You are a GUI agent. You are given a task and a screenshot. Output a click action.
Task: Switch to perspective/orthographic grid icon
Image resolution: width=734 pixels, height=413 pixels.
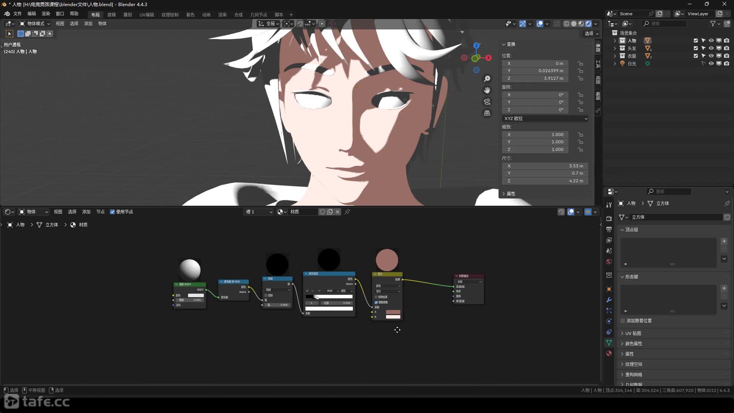coord(487,113)
